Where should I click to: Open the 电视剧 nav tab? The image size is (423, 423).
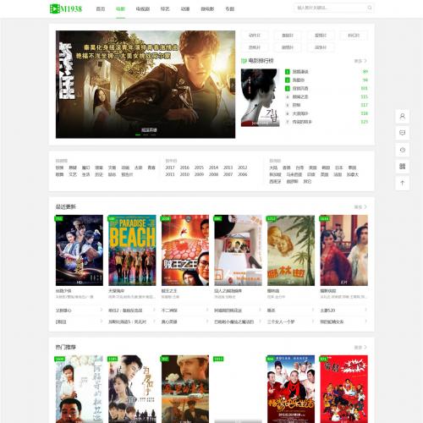point(143,9)
